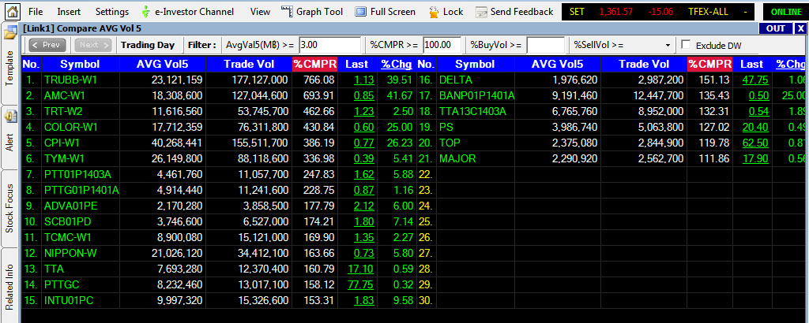Sort by left %Chg column header
809x323 pixels.
[397, 65]
